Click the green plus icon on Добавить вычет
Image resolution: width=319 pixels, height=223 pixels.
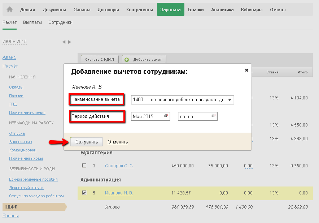point(127,60)
